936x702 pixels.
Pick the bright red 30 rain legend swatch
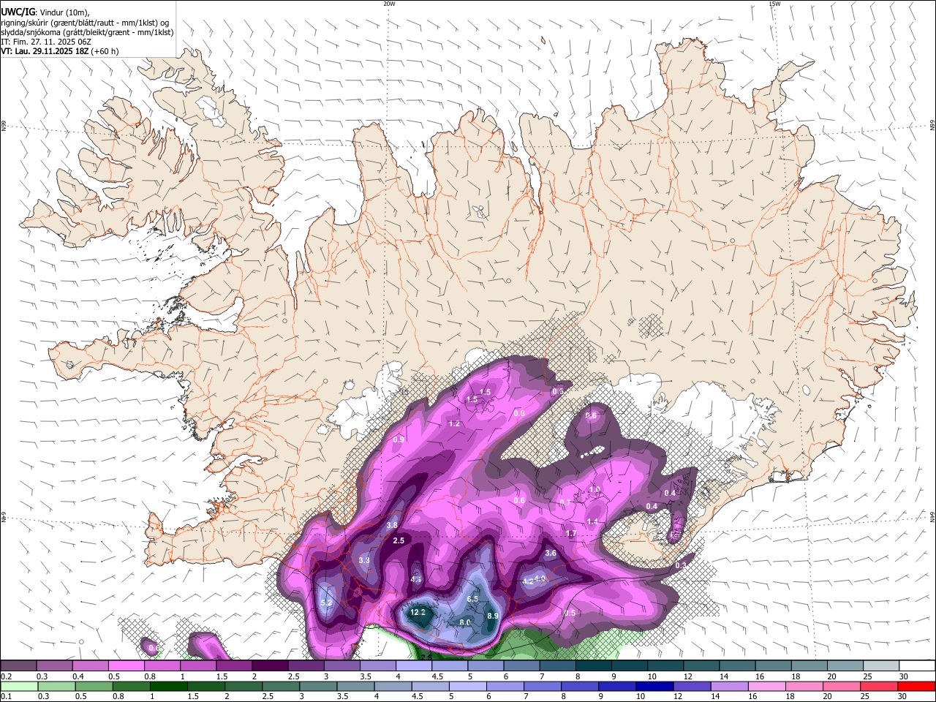coord(917,687)
